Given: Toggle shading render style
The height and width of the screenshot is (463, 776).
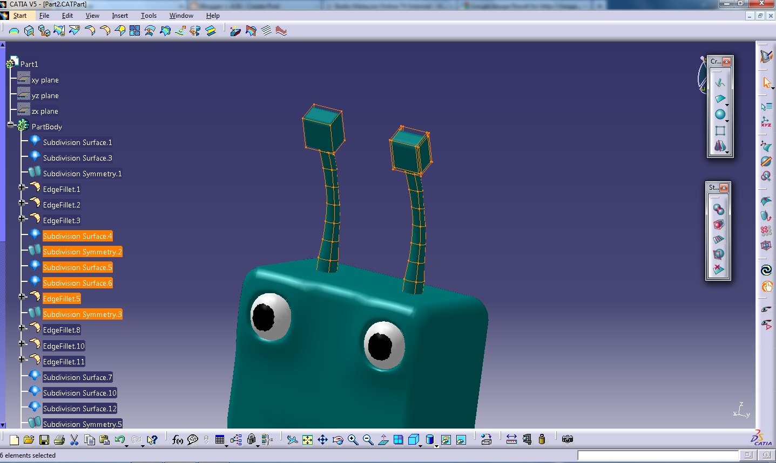Looking at the screenshot, I should (429, 439).
